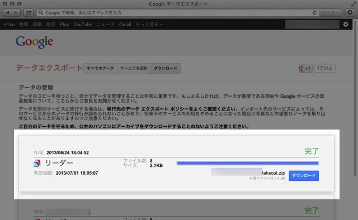This screenshot has width=358, height=220.
Task: Click the blue ダウンロード button for takeout.zip
Action: point(304,175)
